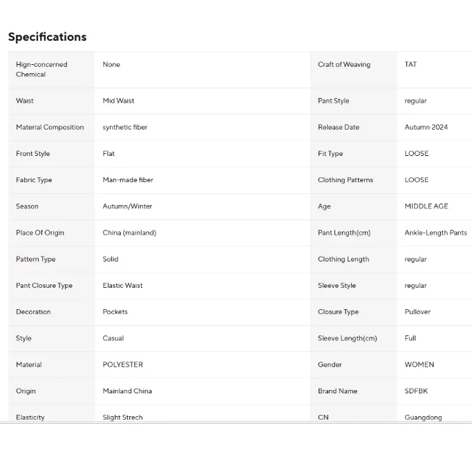Viewport: 472px width, 470px height.
Task: Click the 'Autumn/Winter' season value
Action: pyautogui.click(x=127, y=206)
